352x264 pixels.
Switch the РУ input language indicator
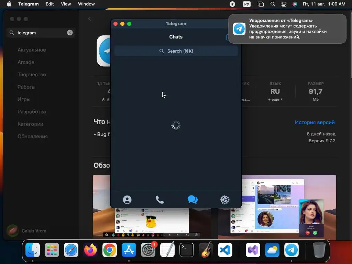pyautogui.click(x=246, y=4)
